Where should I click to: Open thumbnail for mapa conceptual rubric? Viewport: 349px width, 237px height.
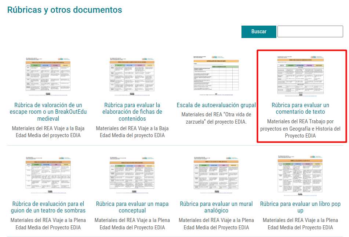[x=132, y=175]
